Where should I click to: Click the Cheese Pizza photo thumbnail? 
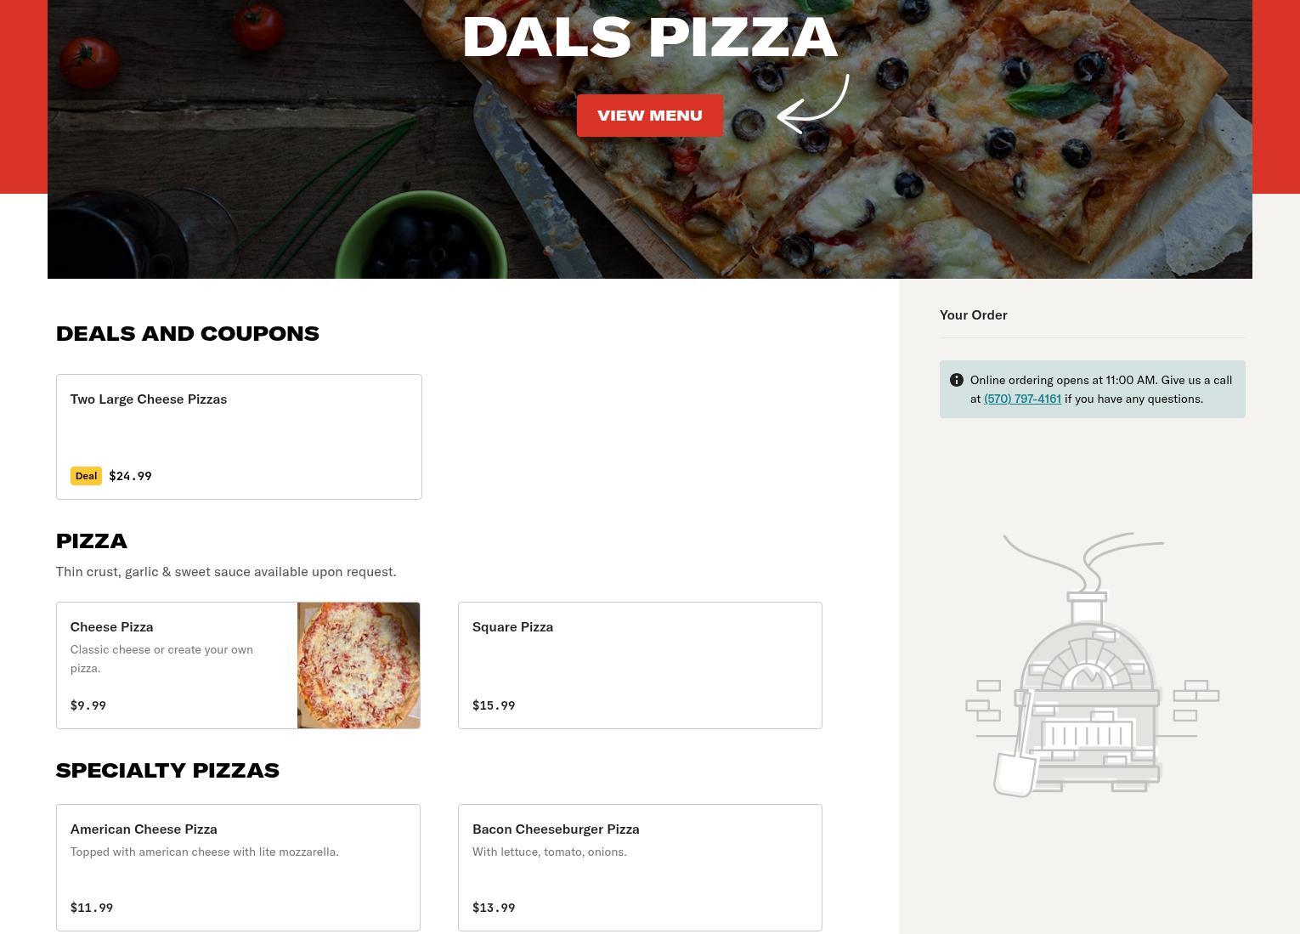pos(359,665)
